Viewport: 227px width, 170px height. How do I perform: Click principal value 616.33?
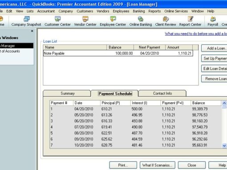click(x=107, y=121)
